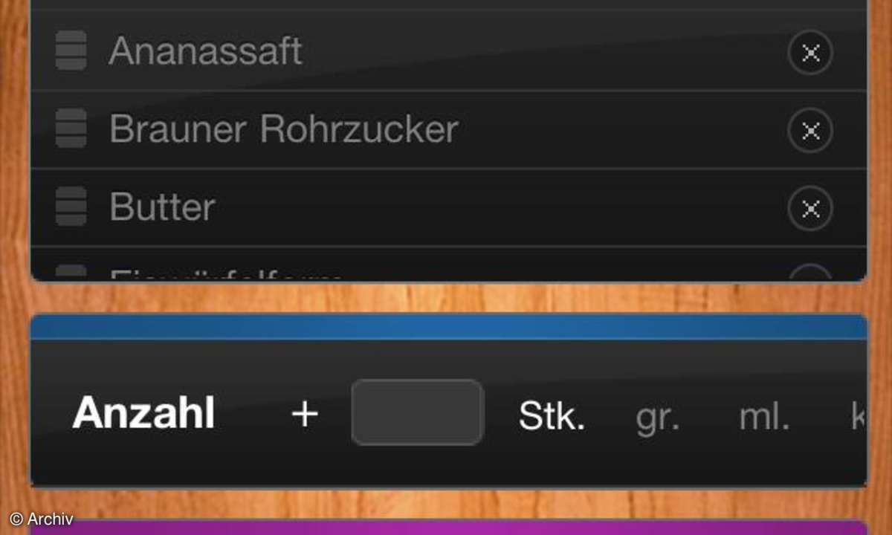Click the blue header bar above Anzahl
Screen dimensions: 892x535
pos(448,327)
